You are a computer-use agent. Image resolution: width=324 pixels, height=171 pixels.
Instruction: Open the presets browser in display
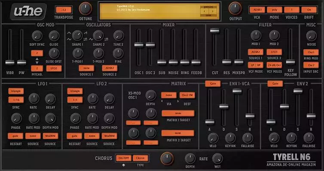209,7
